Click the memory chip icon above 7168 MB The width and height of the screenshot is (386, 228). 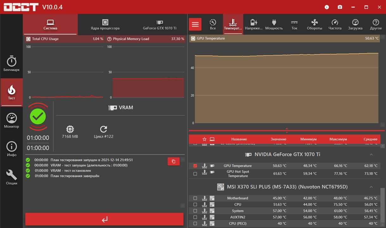point(70,129)
